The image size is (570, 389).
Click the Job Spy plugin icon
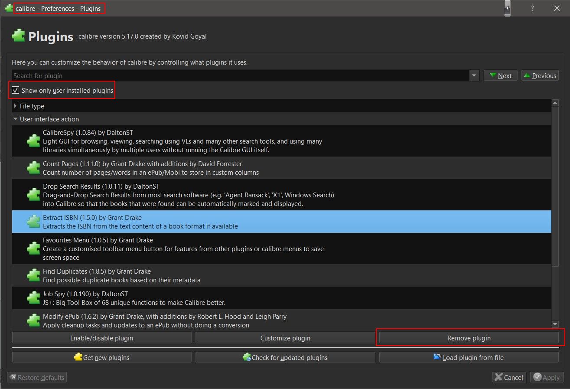click(x=33, y=298)
